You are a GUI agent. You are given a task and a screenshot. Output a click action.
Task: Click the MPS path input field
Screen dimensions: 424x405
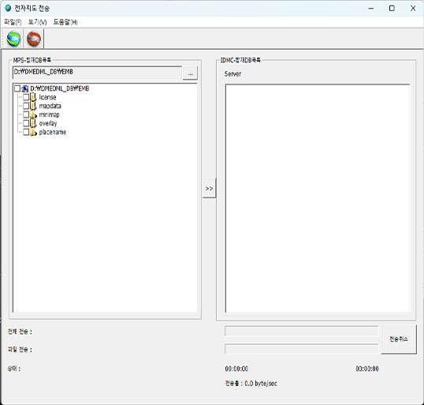point(97,73)
